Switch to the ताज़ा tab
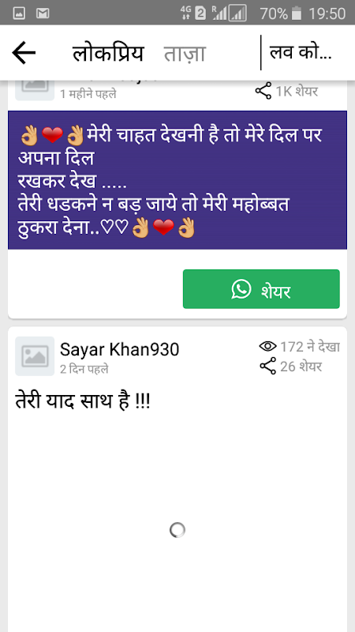This screenshot has width=355, height=632. click(x=185, y=54)
